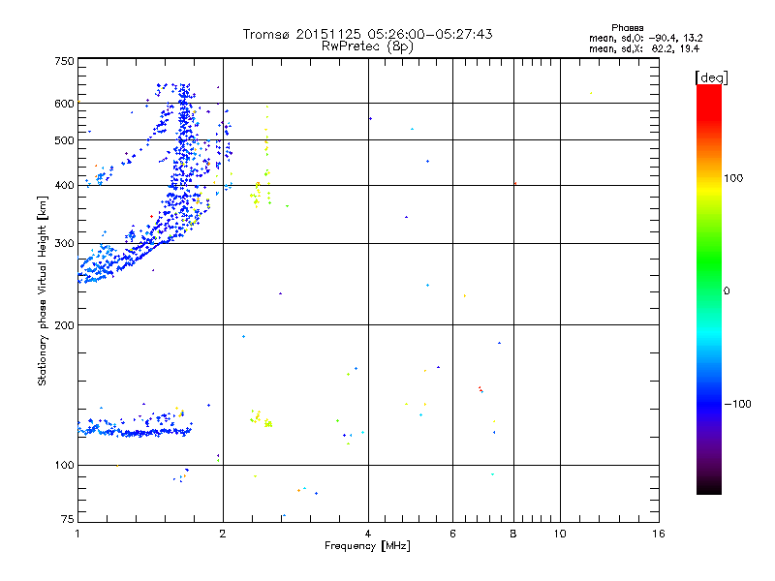The image size is (775, 581).
Task: Click the colorbar tick label '100'
Action: pyautogui.click(x=733, y=178)
